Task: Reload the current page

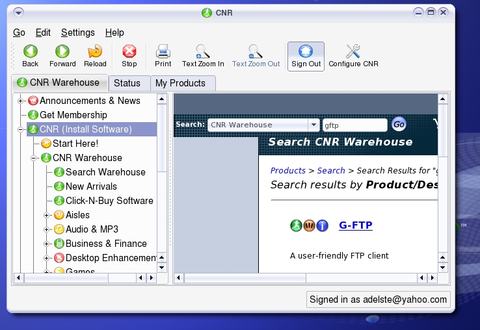Action: pyautogui.click(x=95, y=52)
